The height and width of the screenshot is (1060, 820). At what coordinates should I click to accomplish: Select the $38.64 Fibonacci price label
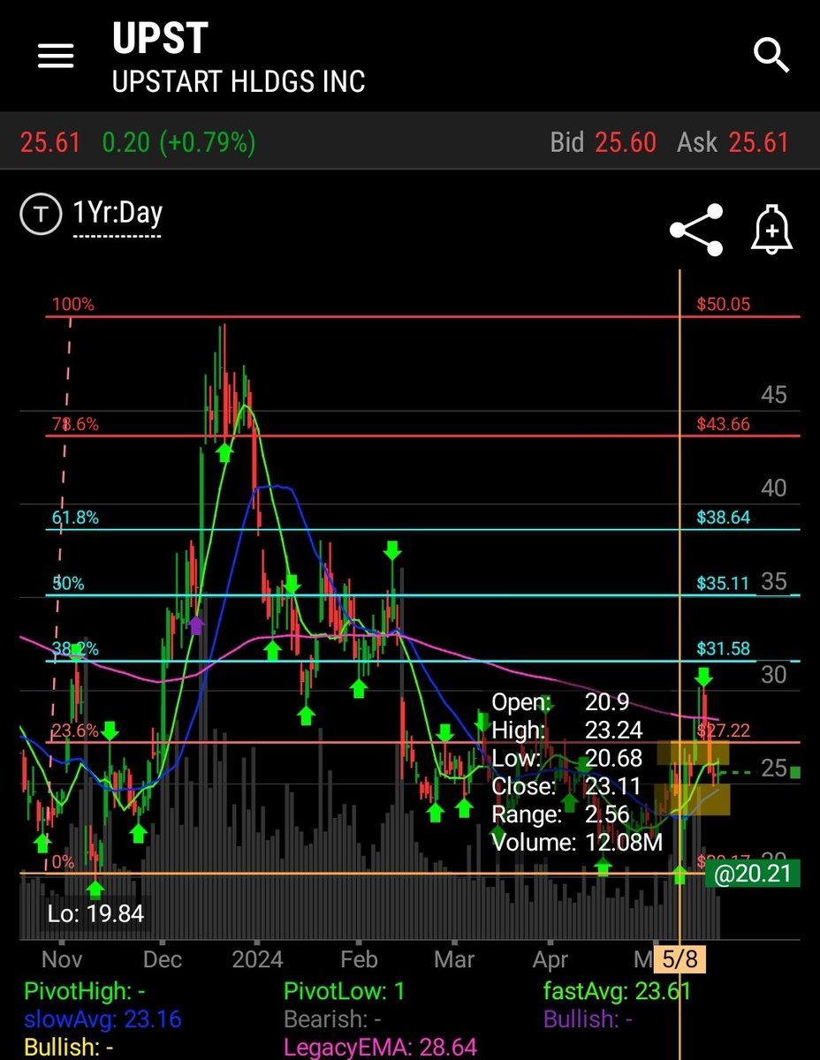(x=723, y=518)
